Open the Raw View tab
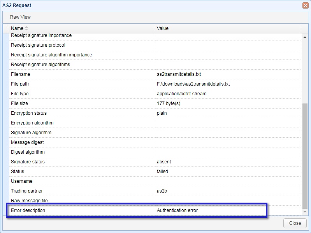This screenshot has width=311, height=233. pos(20,17)
